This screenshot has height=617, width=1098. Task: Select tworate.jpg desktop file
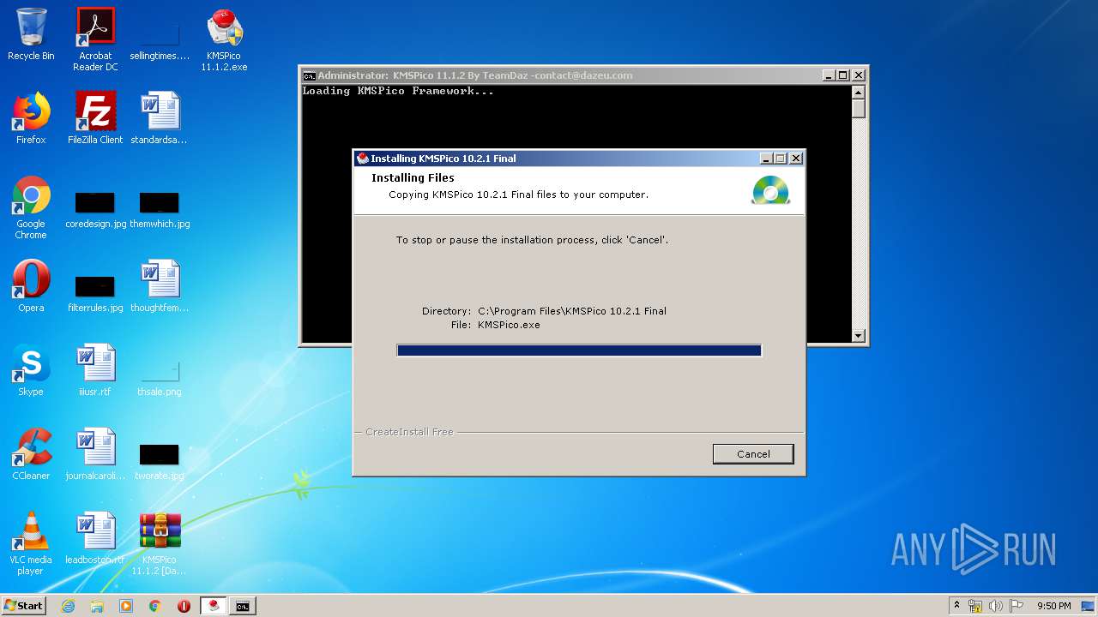click(160, 461)
